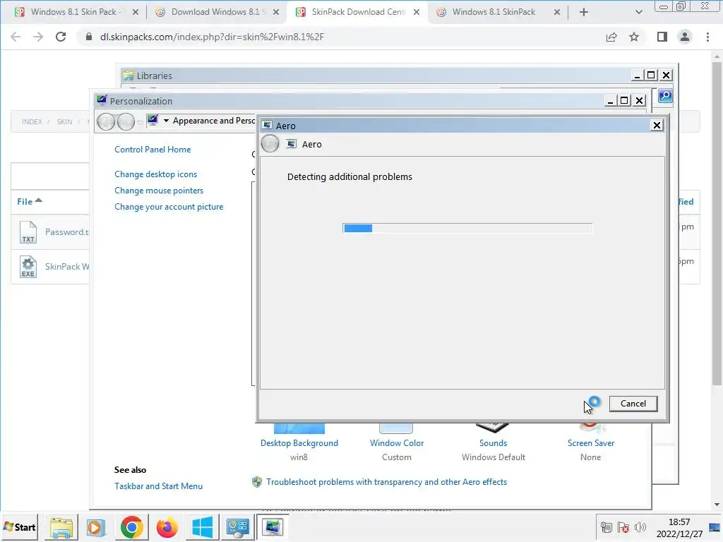Viewport: 723px width, 542px height.
Task: Close the Aero troubleshooter dialog
Action: (657, 126)
